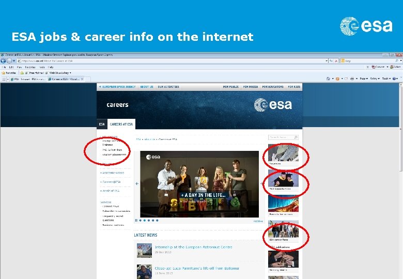Click the browser Back arrow button

(x=3, y=61)
